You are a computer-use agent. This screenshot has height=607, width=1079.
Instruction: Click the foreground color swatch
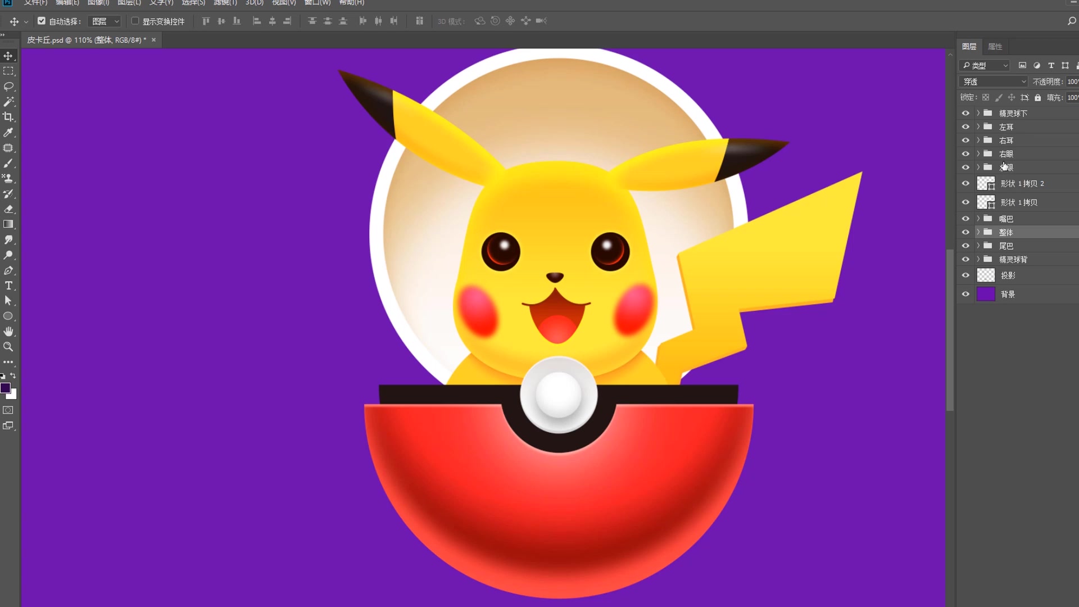(x=5, y=388)
